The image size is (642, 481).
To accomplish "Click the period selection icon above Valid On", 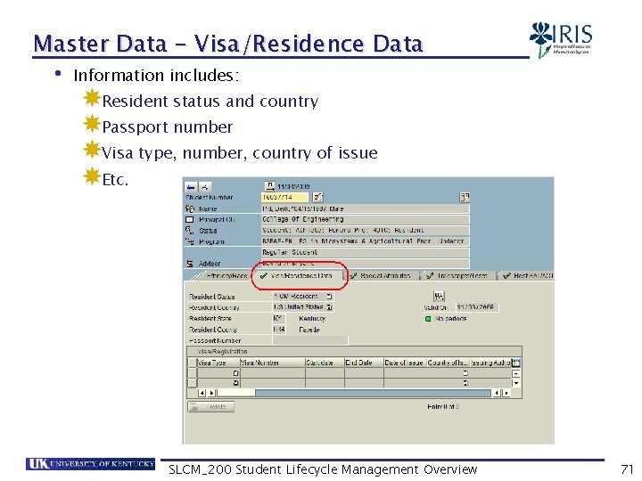I will pos(439,296).
